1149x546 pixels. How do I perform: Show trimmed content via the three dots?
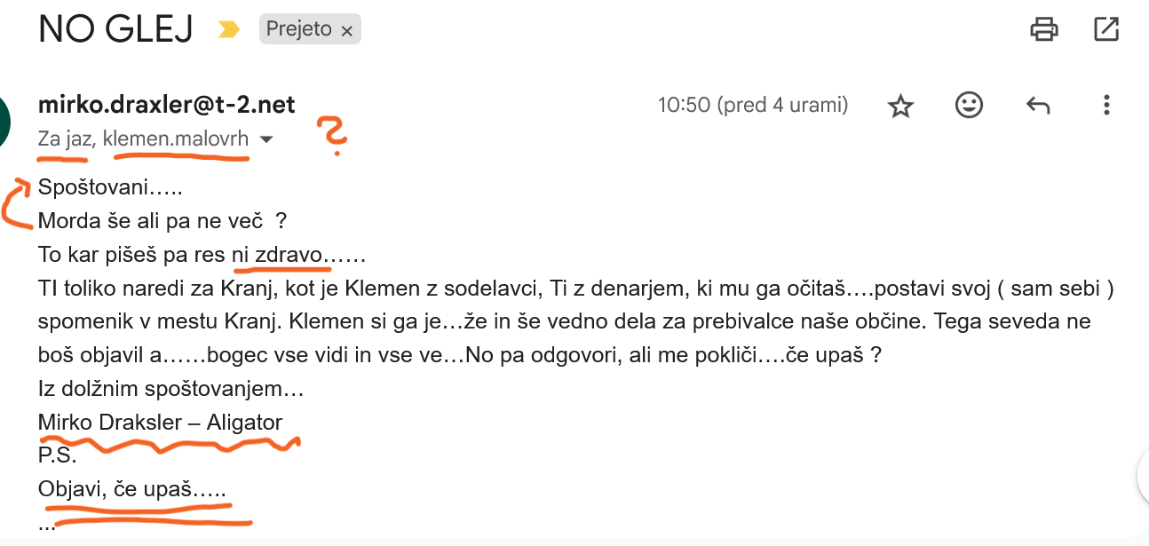[x=47, y=524]
